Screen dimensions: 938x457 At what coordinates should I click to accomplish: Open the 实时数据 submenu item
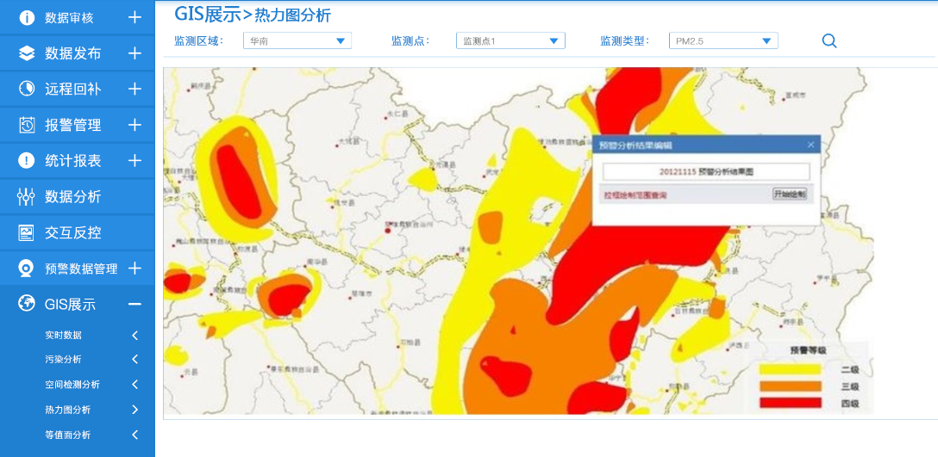pos(63,335)
